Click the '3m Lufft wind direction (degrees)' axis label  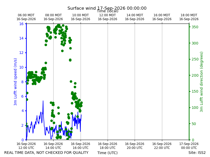201,82
